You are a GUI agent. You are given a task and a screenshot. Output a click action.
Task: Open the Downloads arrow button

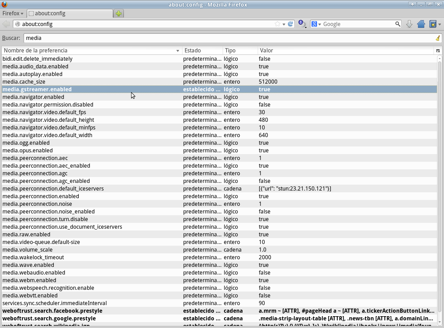(409, 24)
